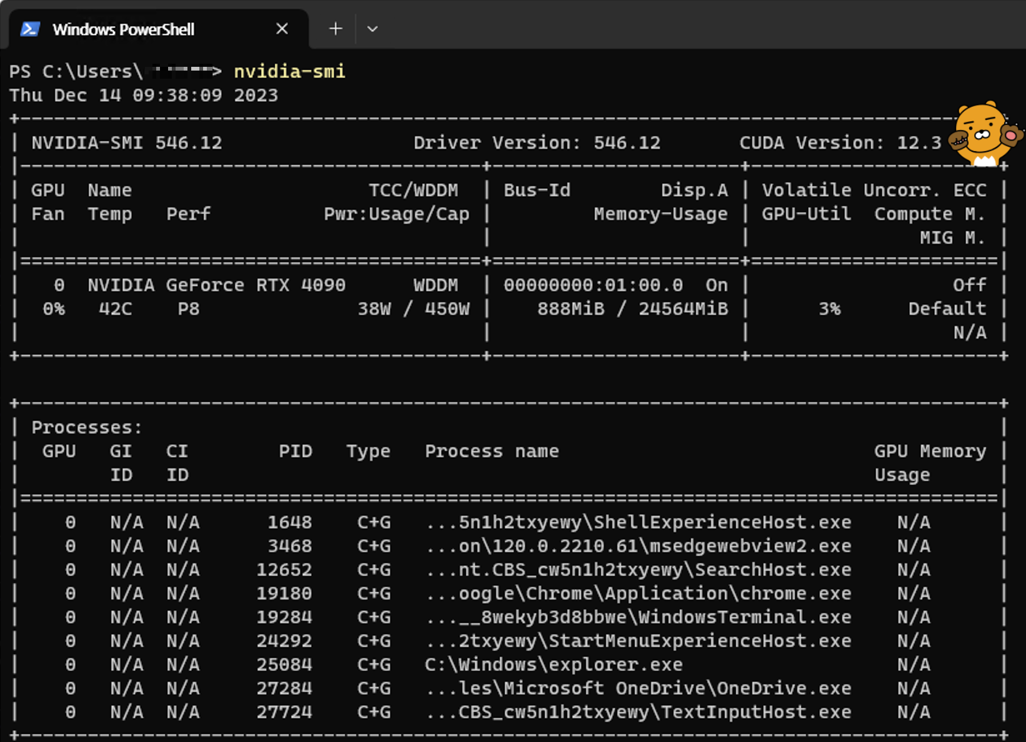Click the WindowsTerminal.exe process row
Viewport: 1026px width, 742px height.
[508, 618]
